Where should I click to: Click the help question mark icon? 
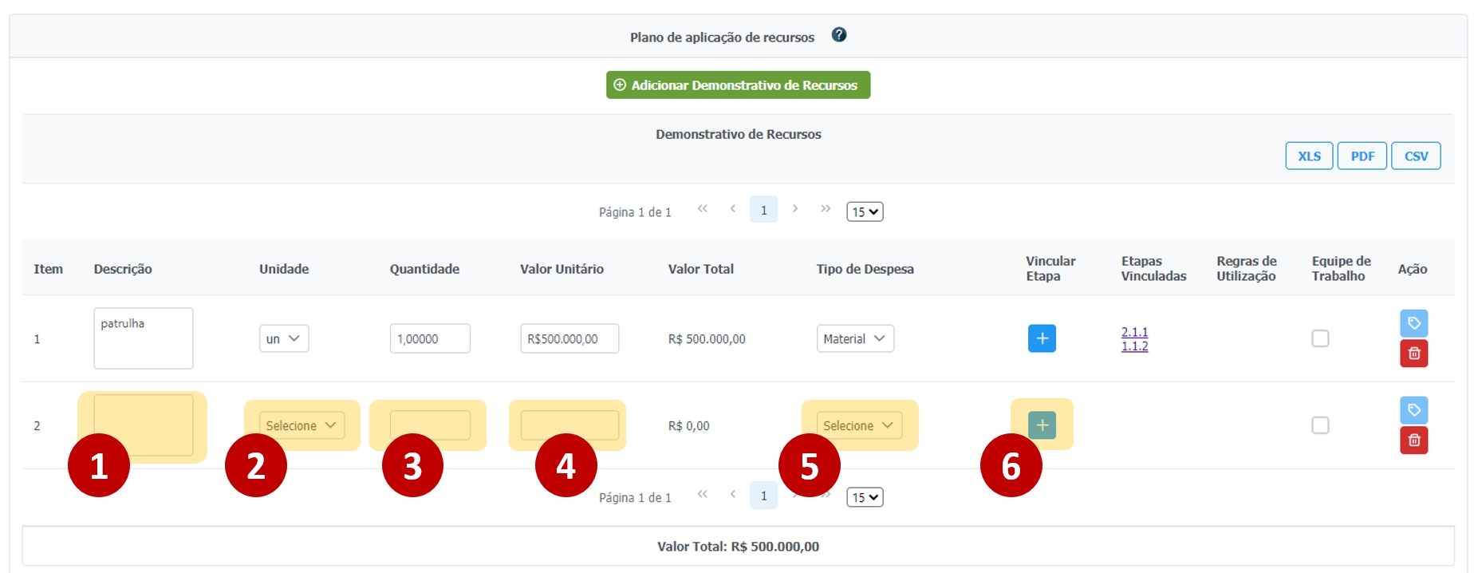(838, 35)
